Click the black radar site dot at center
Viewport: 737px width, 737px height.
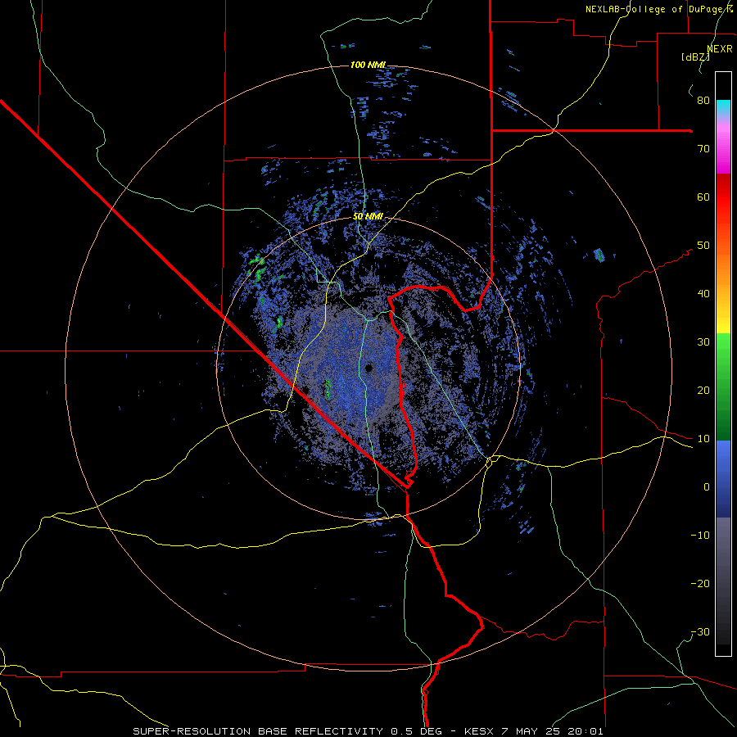[x=369, y=368]
